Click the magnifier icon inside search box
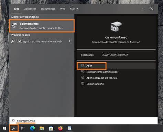The height and width of the screenshot is (132, 163). coord(13,121)
